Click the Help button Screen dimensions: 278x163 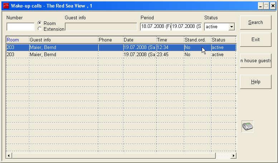pyautogui.click(x=255, y=82)
